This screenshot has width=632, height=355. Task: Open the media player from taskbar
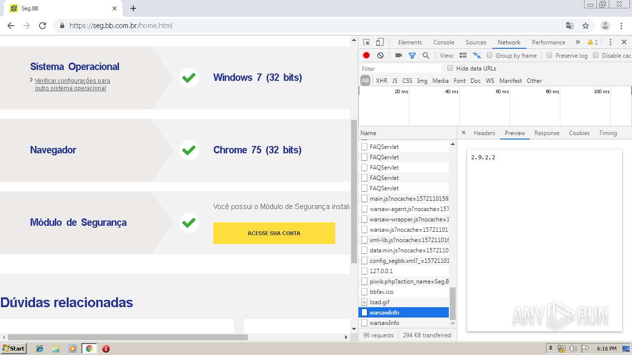pyautogui.click(x=73, y=349)
